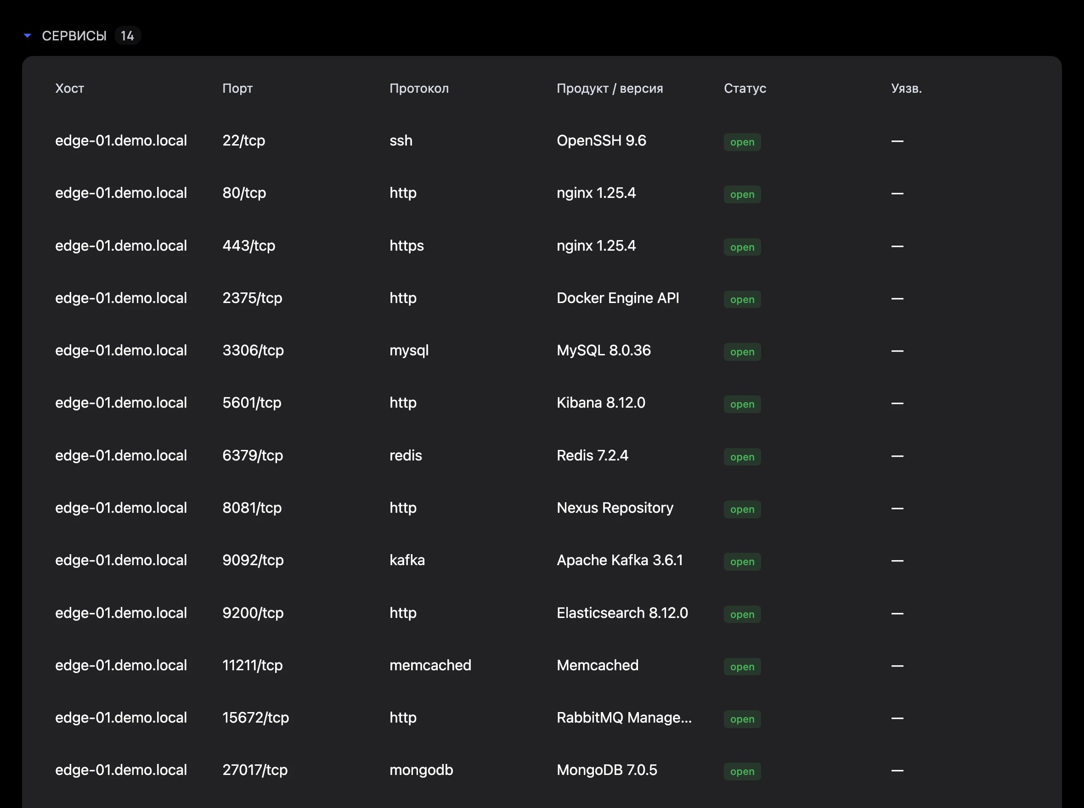The image size is (1084, 808).
Task: Select the 8081/tcp port cell
Action: [252, 508]
